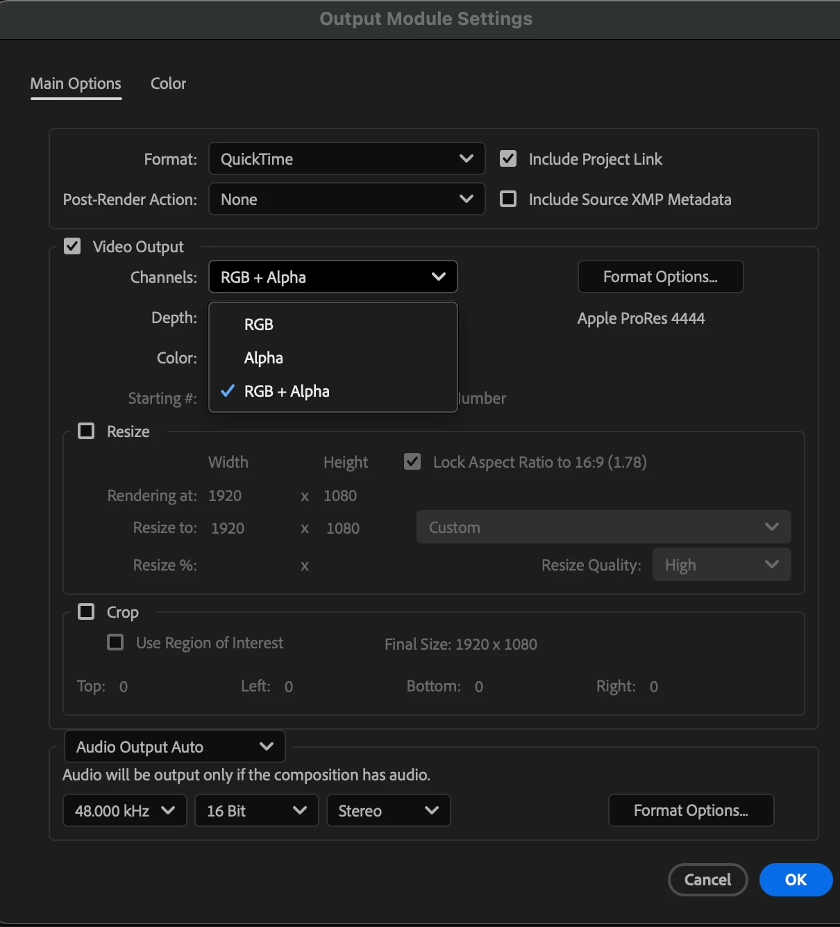Collapse the Channels dropdown
The width and height of the screenshot is (840, 927).
(x=333, y=277)
